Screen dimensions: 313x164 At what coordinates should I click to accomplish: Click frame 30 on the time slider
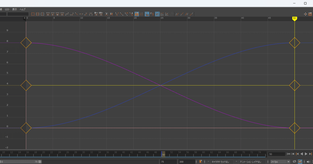click(x=83, y=154)
